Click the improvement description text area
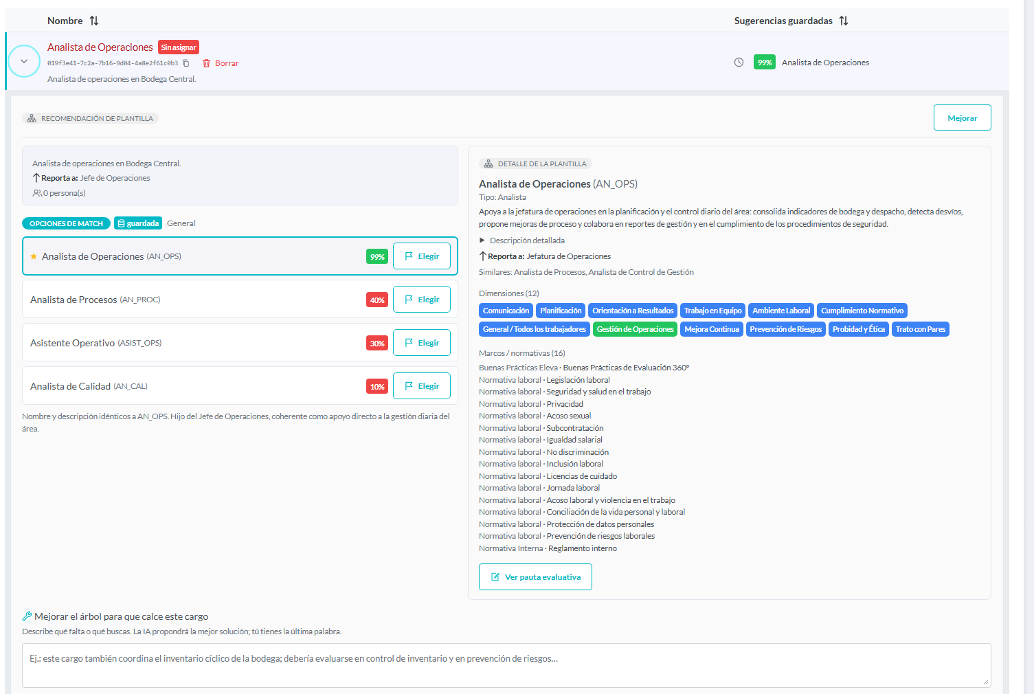The image size is (1034, 694). point(506,665)
